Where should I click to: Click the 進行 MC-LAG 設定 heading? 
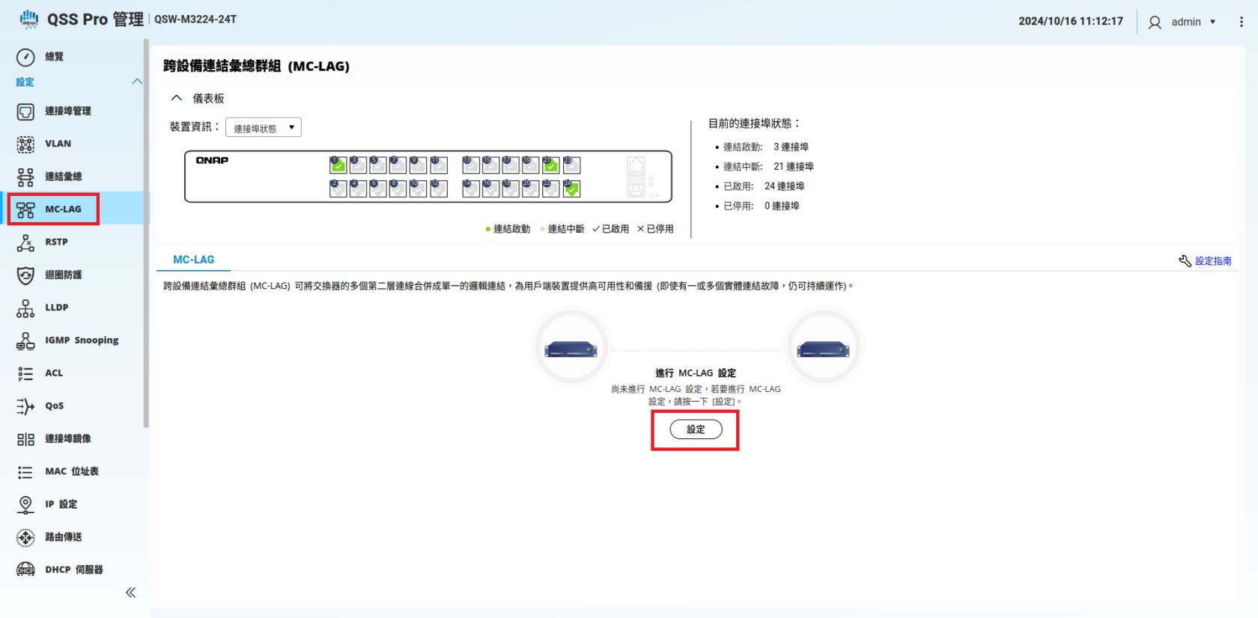click(x=696, y=373)
